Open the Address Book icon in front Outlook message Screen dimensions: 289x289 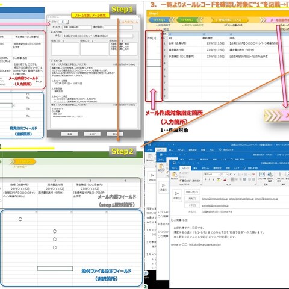262,176
